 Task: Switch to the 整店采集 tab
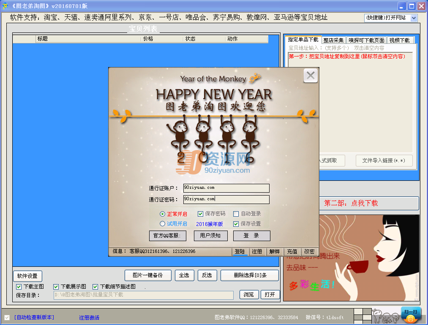(333, 40)
